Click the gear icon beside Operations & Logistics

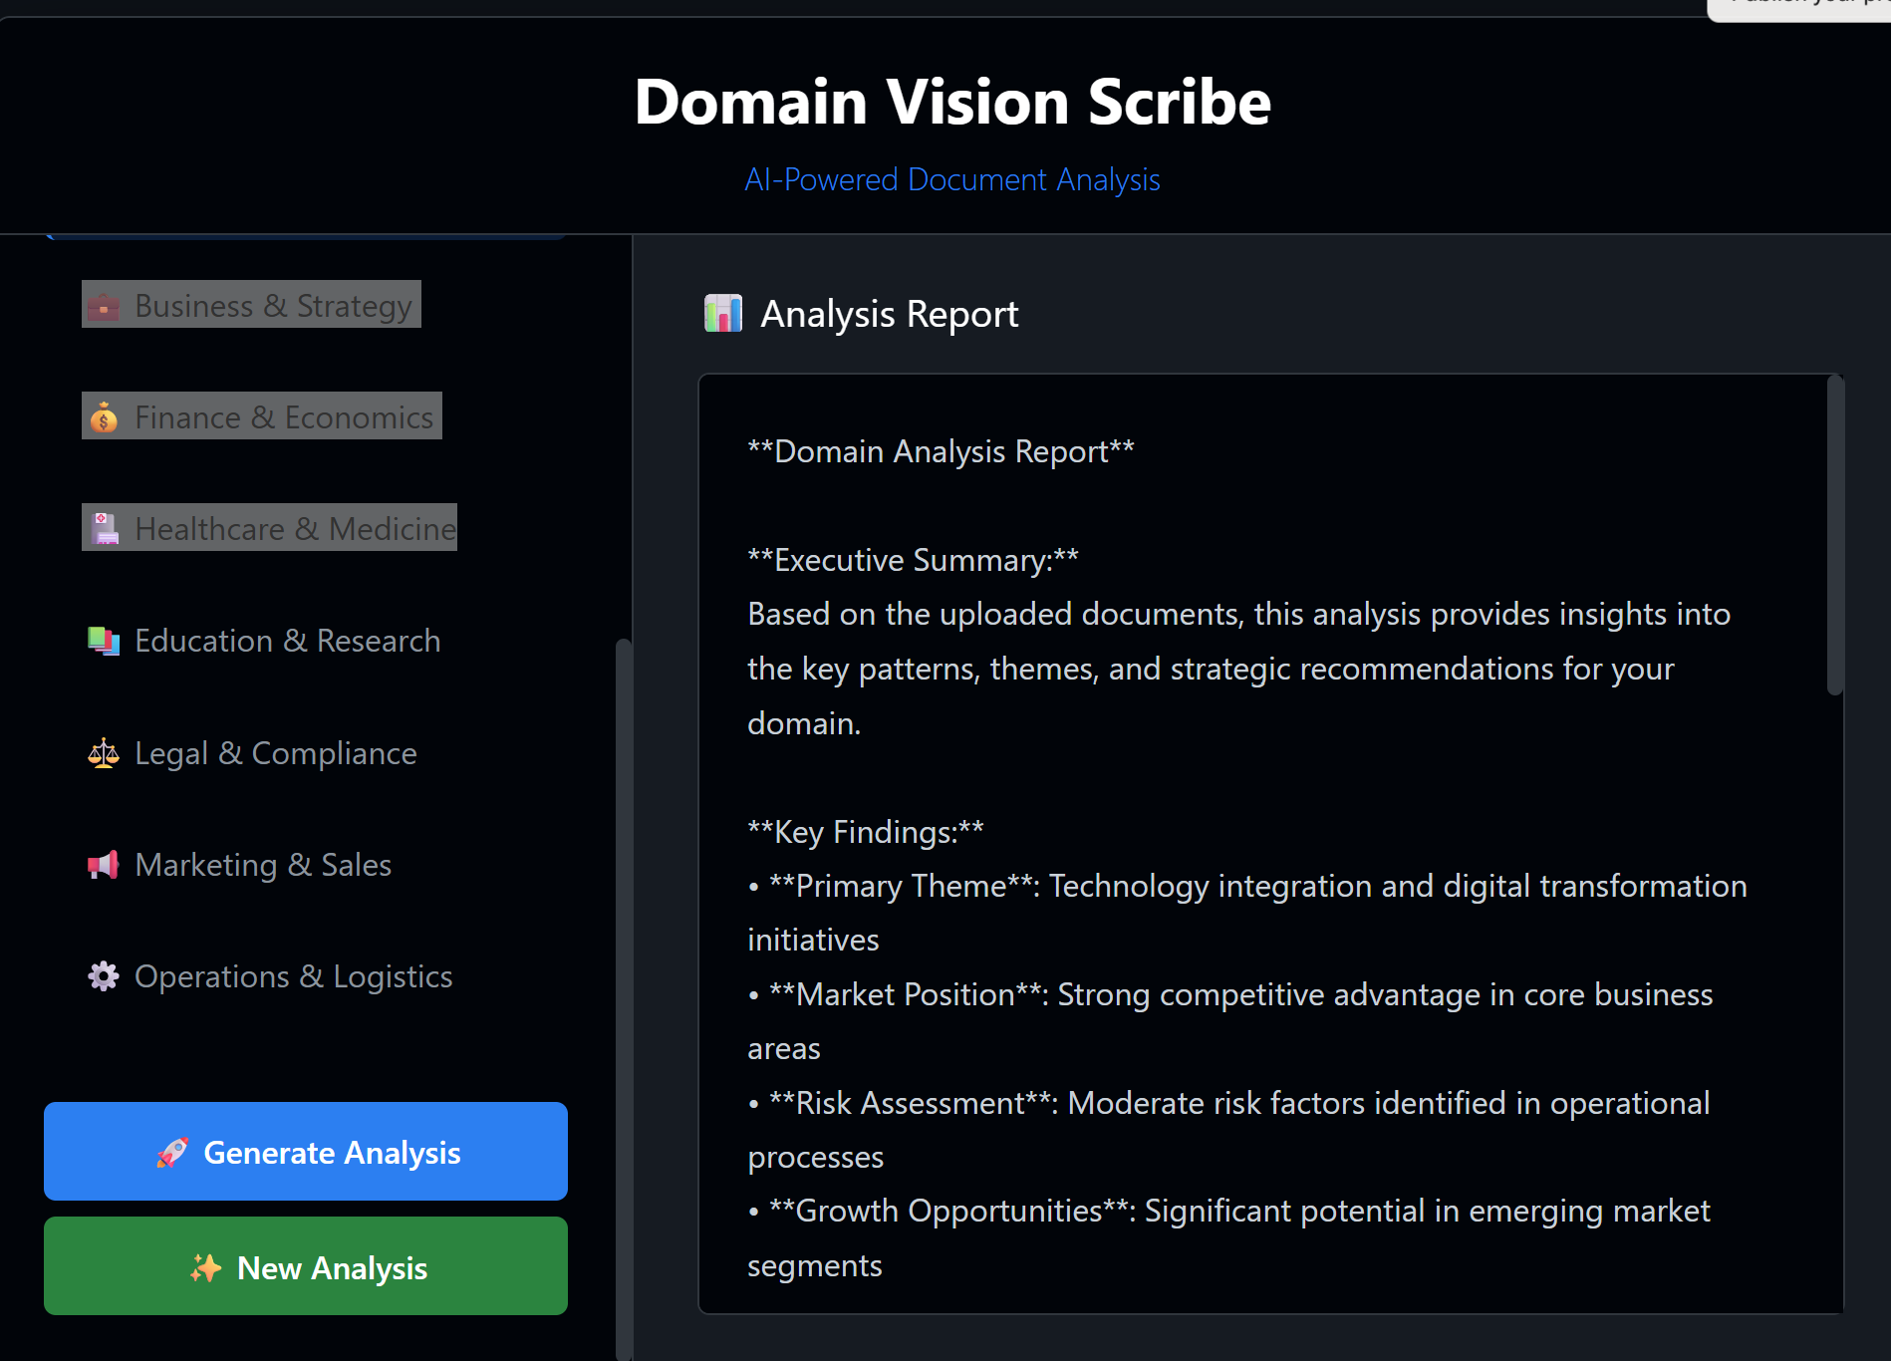104,976
